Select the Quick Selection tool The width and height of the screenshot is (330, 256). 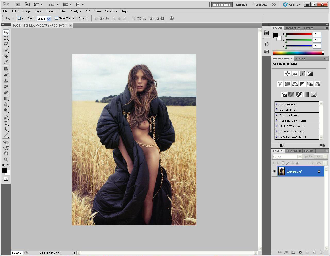click(6, 50)
